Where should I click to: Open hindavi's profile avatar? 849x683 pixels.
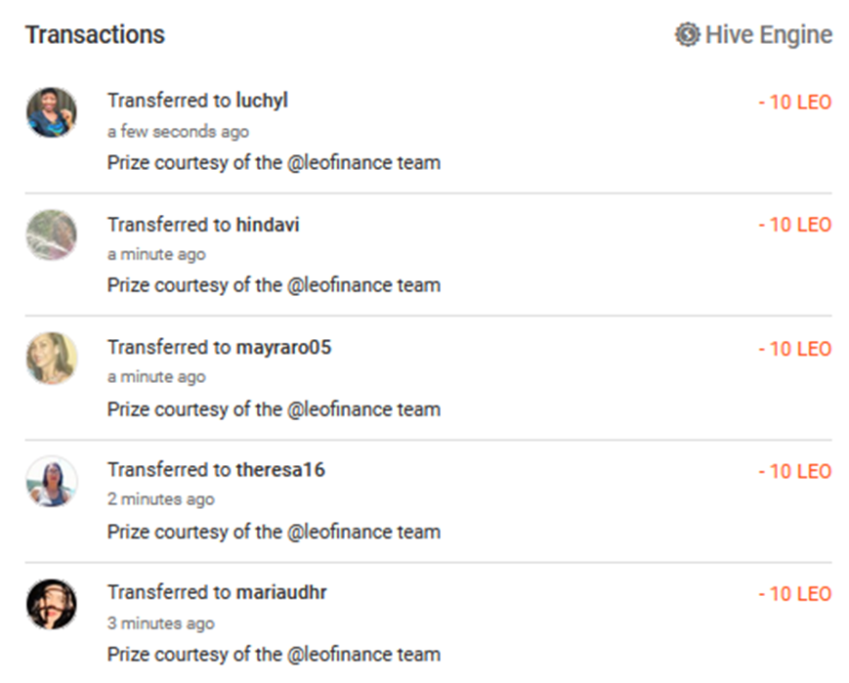pos(52,235)
